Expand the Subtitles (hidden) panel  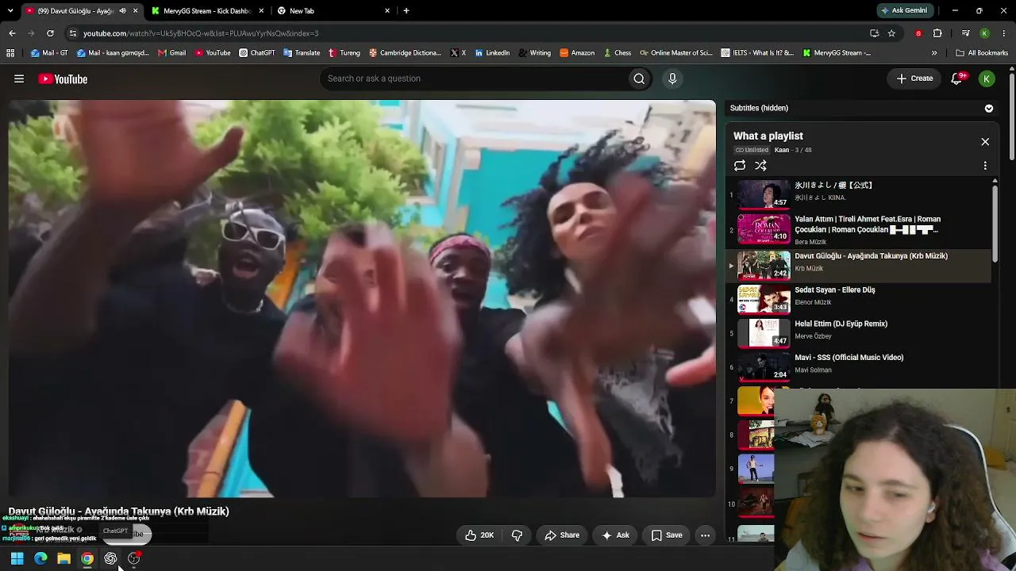point(989,108)
